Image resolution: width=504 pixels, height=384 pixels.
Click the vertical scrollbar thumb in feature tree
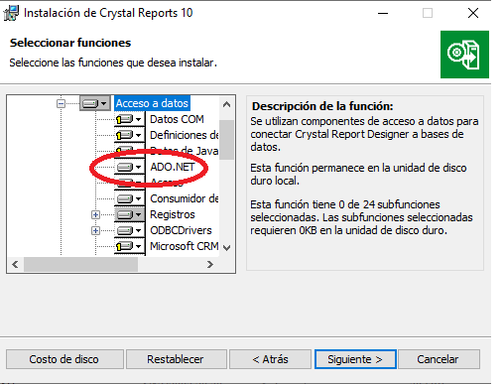(x=226, y=140)
